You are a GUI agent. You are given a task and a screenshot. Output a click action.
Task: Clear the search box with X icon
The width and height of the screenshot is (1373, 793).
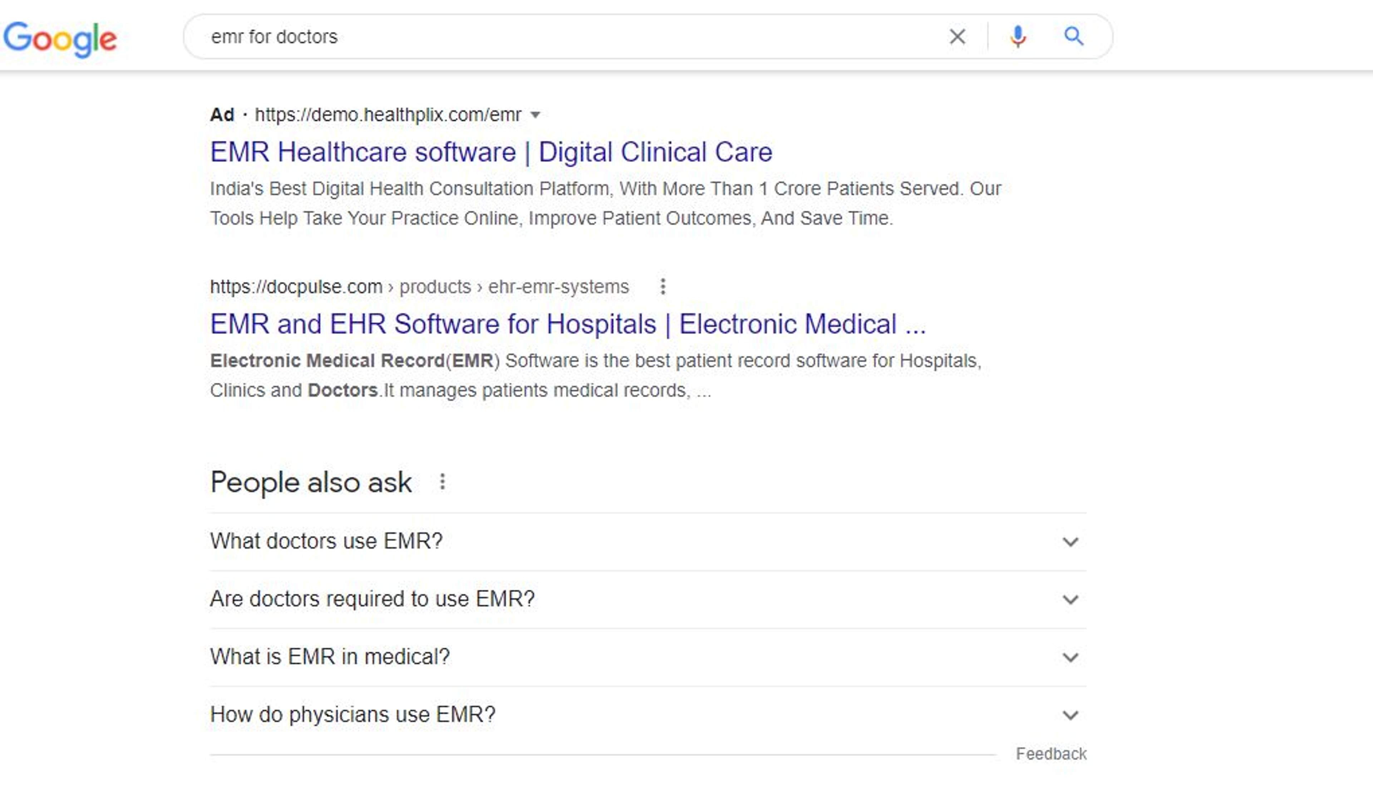957,36
